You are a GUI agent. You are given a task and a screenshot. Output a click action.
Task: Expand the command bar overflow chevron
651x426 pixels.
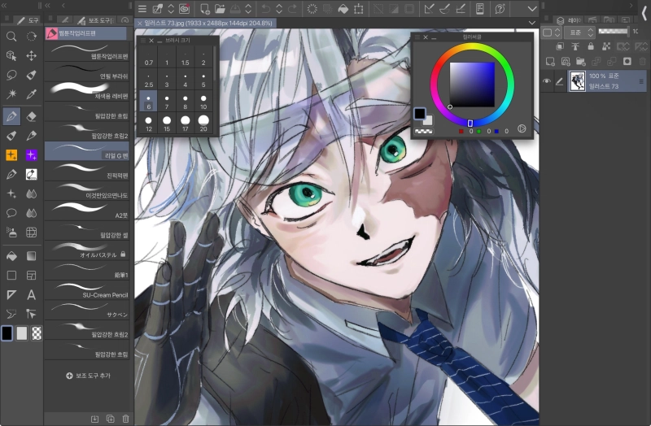pos(532,9)
